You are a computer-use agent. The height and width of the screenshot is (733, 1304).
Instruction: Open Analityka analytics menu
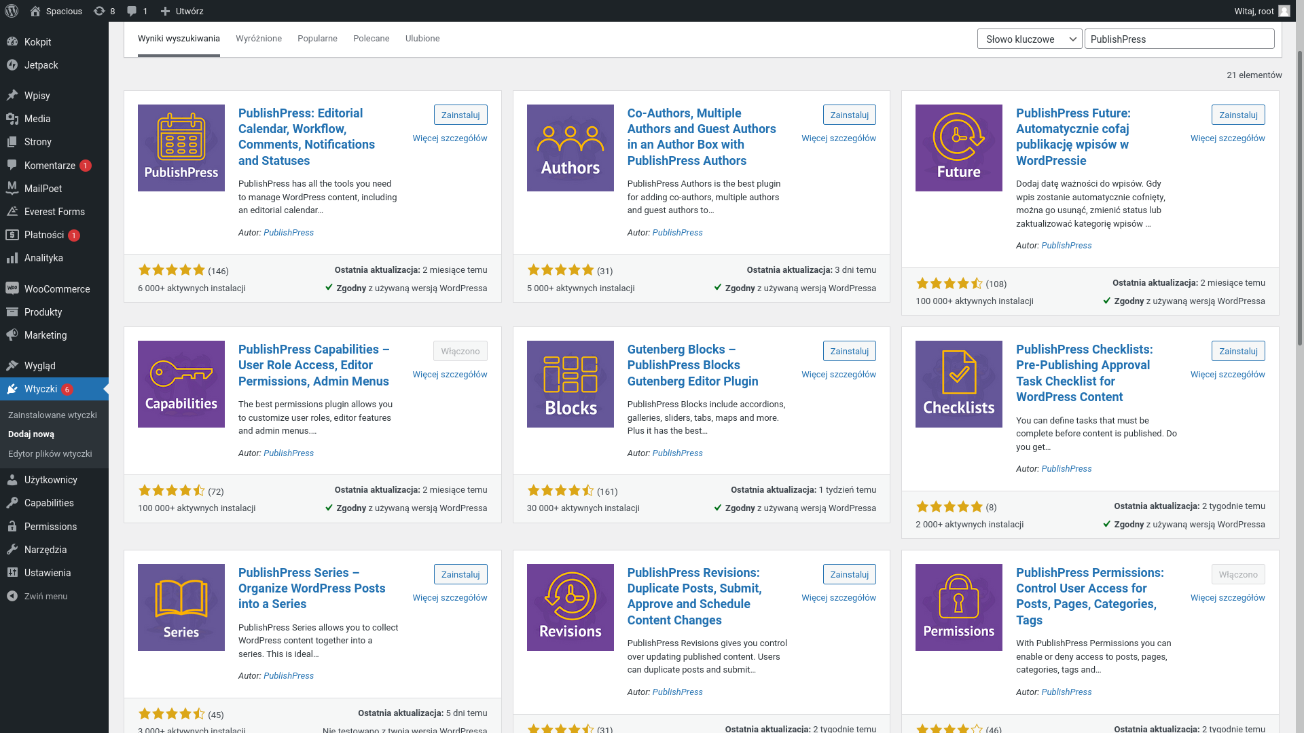(54, 258)
